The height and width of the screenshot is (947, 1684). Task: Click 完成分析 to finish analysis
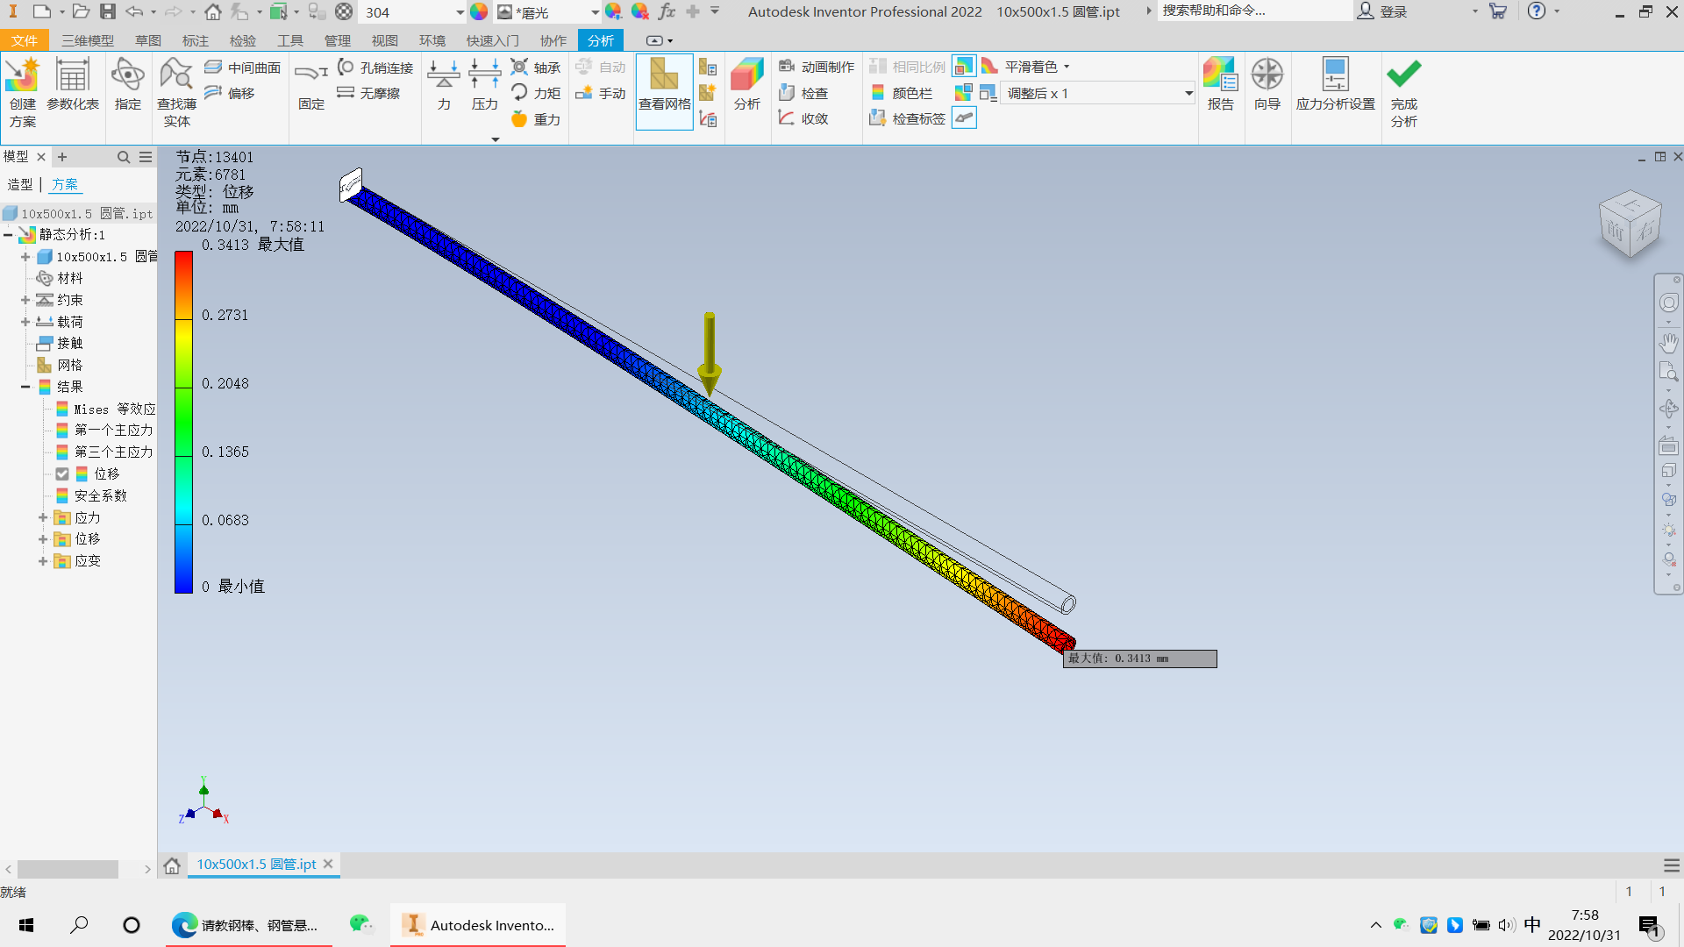1404,93
